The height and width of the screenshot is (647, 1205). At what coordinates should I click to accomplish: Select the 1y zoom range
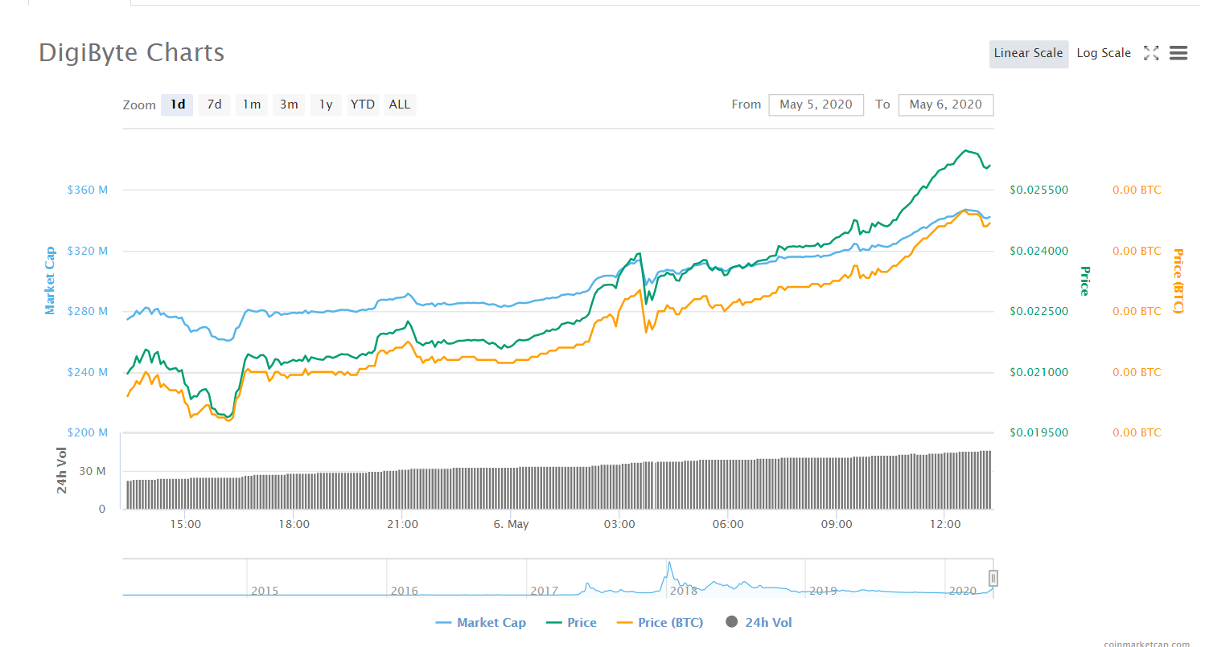click(x=326, y=104)
